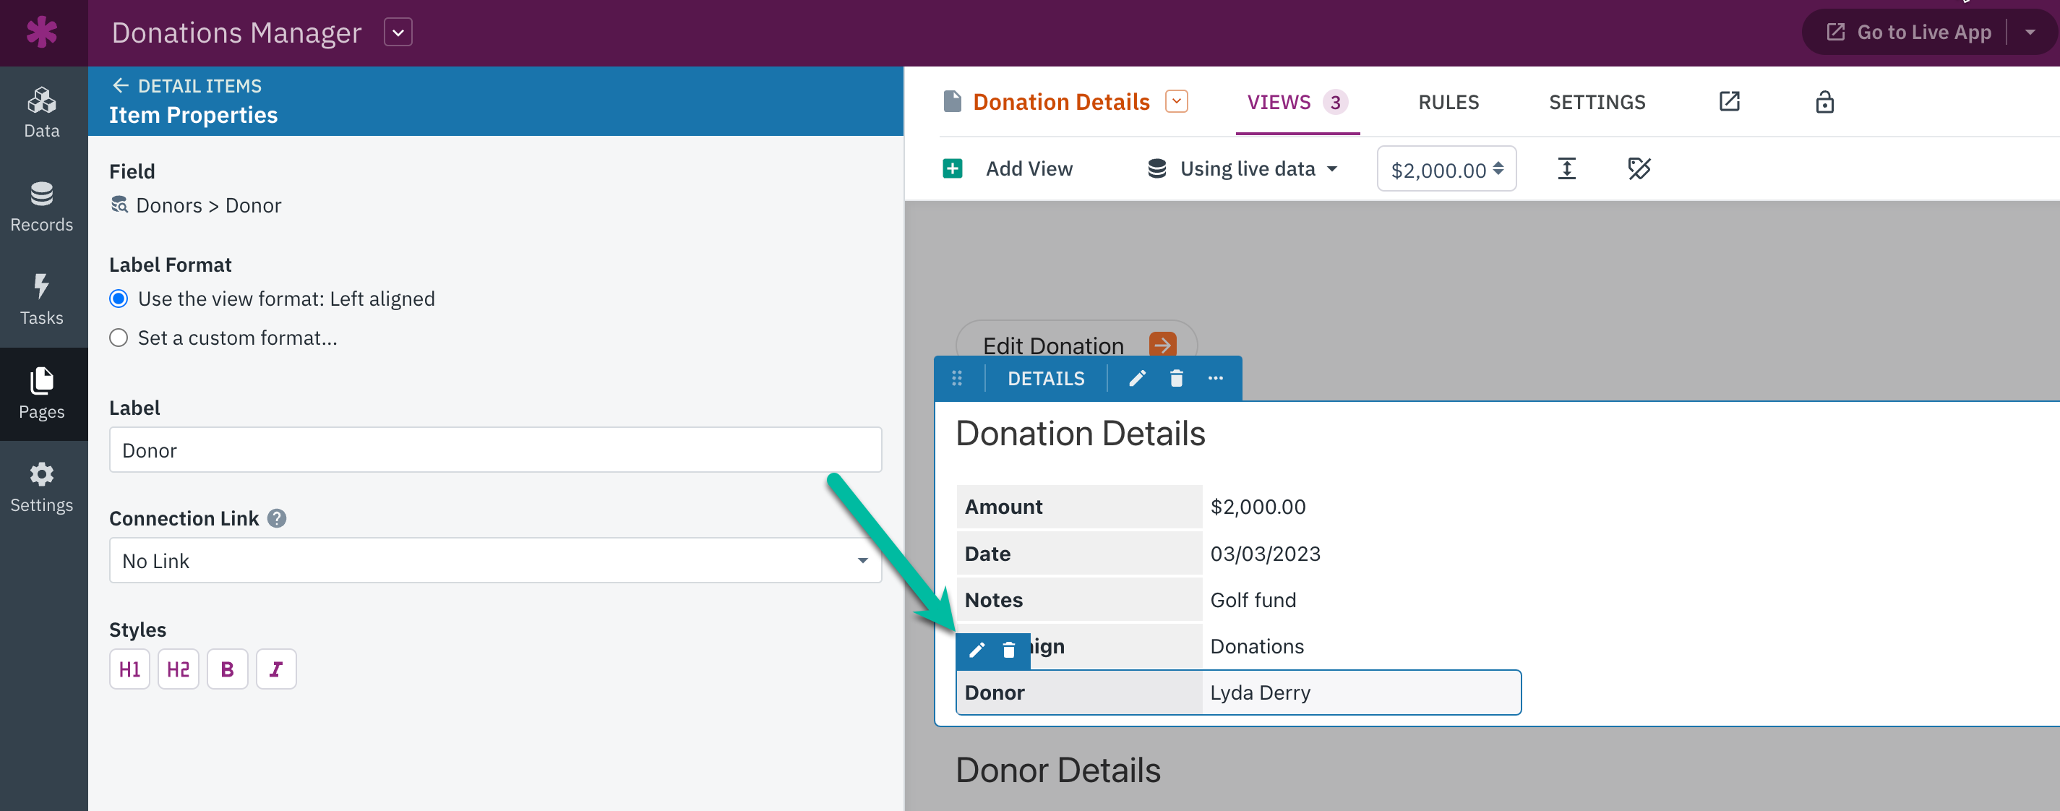Open the Records section in sidebar
Image resolution: width=2060 pixels, height=811 pixels.
[x=42, y=206]
